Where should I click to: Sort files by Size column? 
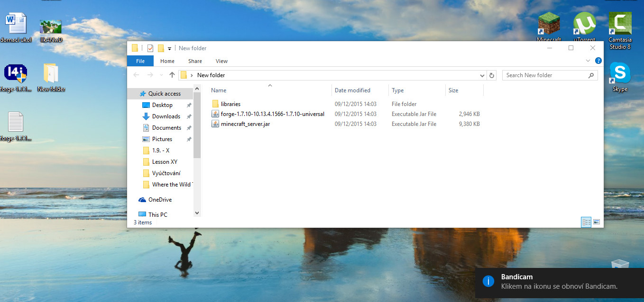[x=453, y=90]
